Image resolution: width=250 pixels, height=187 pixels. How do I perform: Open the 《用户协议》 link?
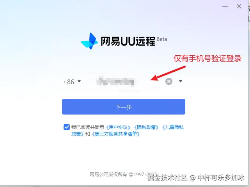click(118, 127)
